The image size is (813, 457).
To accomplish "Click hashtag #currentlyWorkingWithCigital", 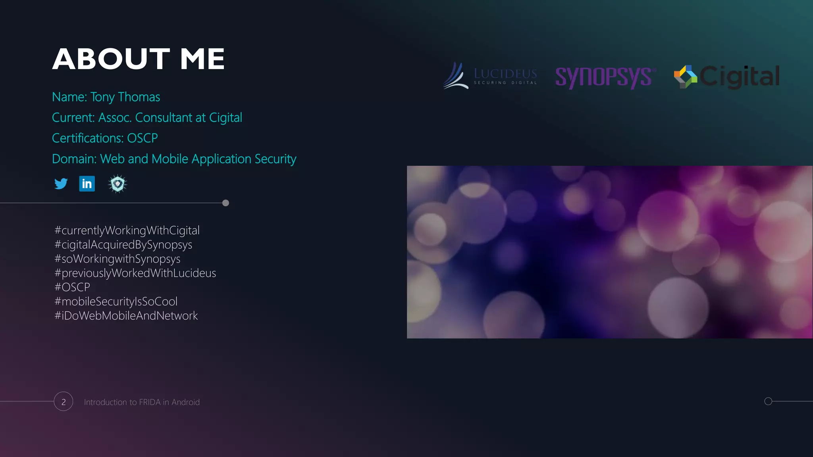I will pos(127,230).
